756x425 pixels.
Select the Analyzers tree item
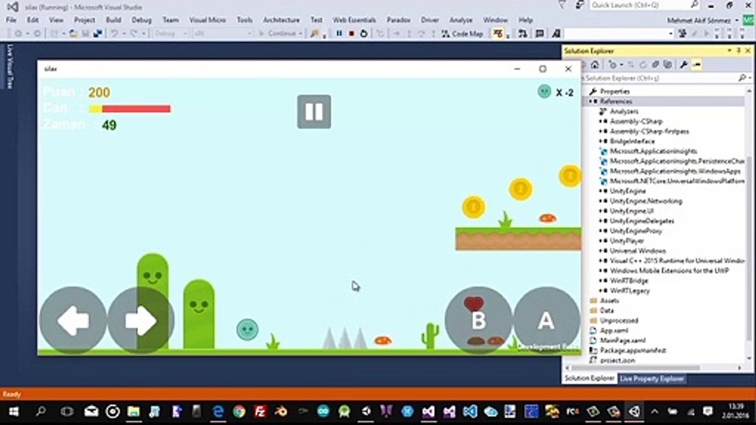624,112
